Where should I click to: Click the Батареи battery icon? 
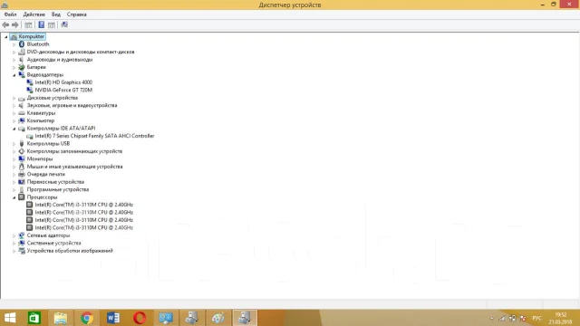coord(22,67)
